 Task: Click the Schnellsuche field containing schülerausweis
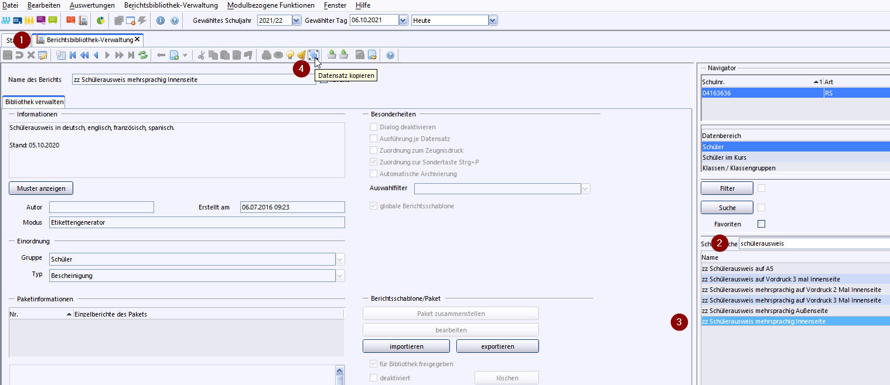point(813,243)
